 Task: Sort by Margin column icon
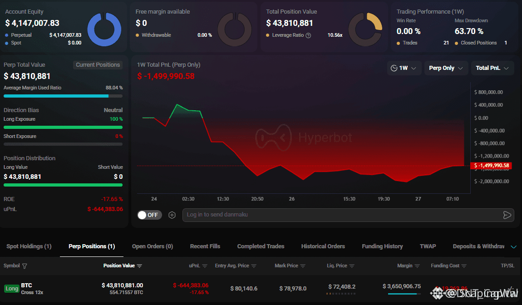[417, 266]
